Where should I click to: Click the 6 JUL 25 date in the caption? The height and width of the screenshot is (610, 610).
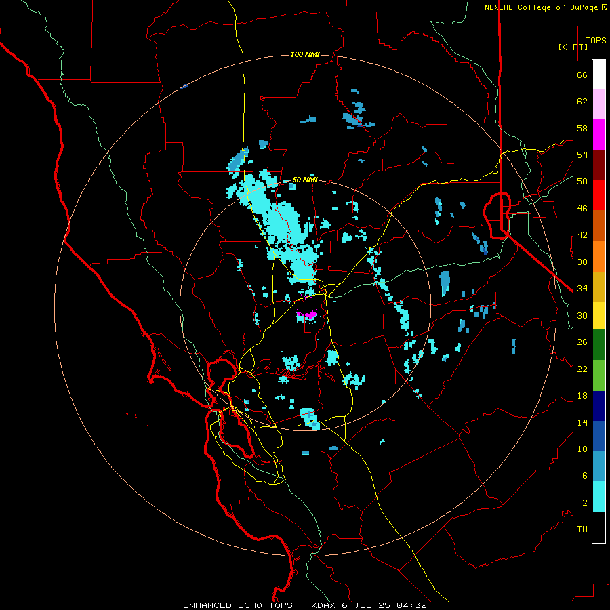(x=367, y=605)
